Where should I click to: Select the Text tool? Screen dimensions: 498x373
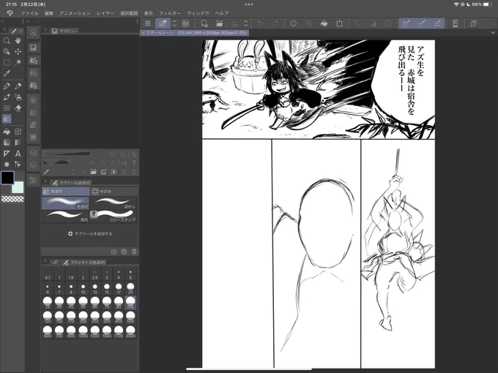coord(18,154)
